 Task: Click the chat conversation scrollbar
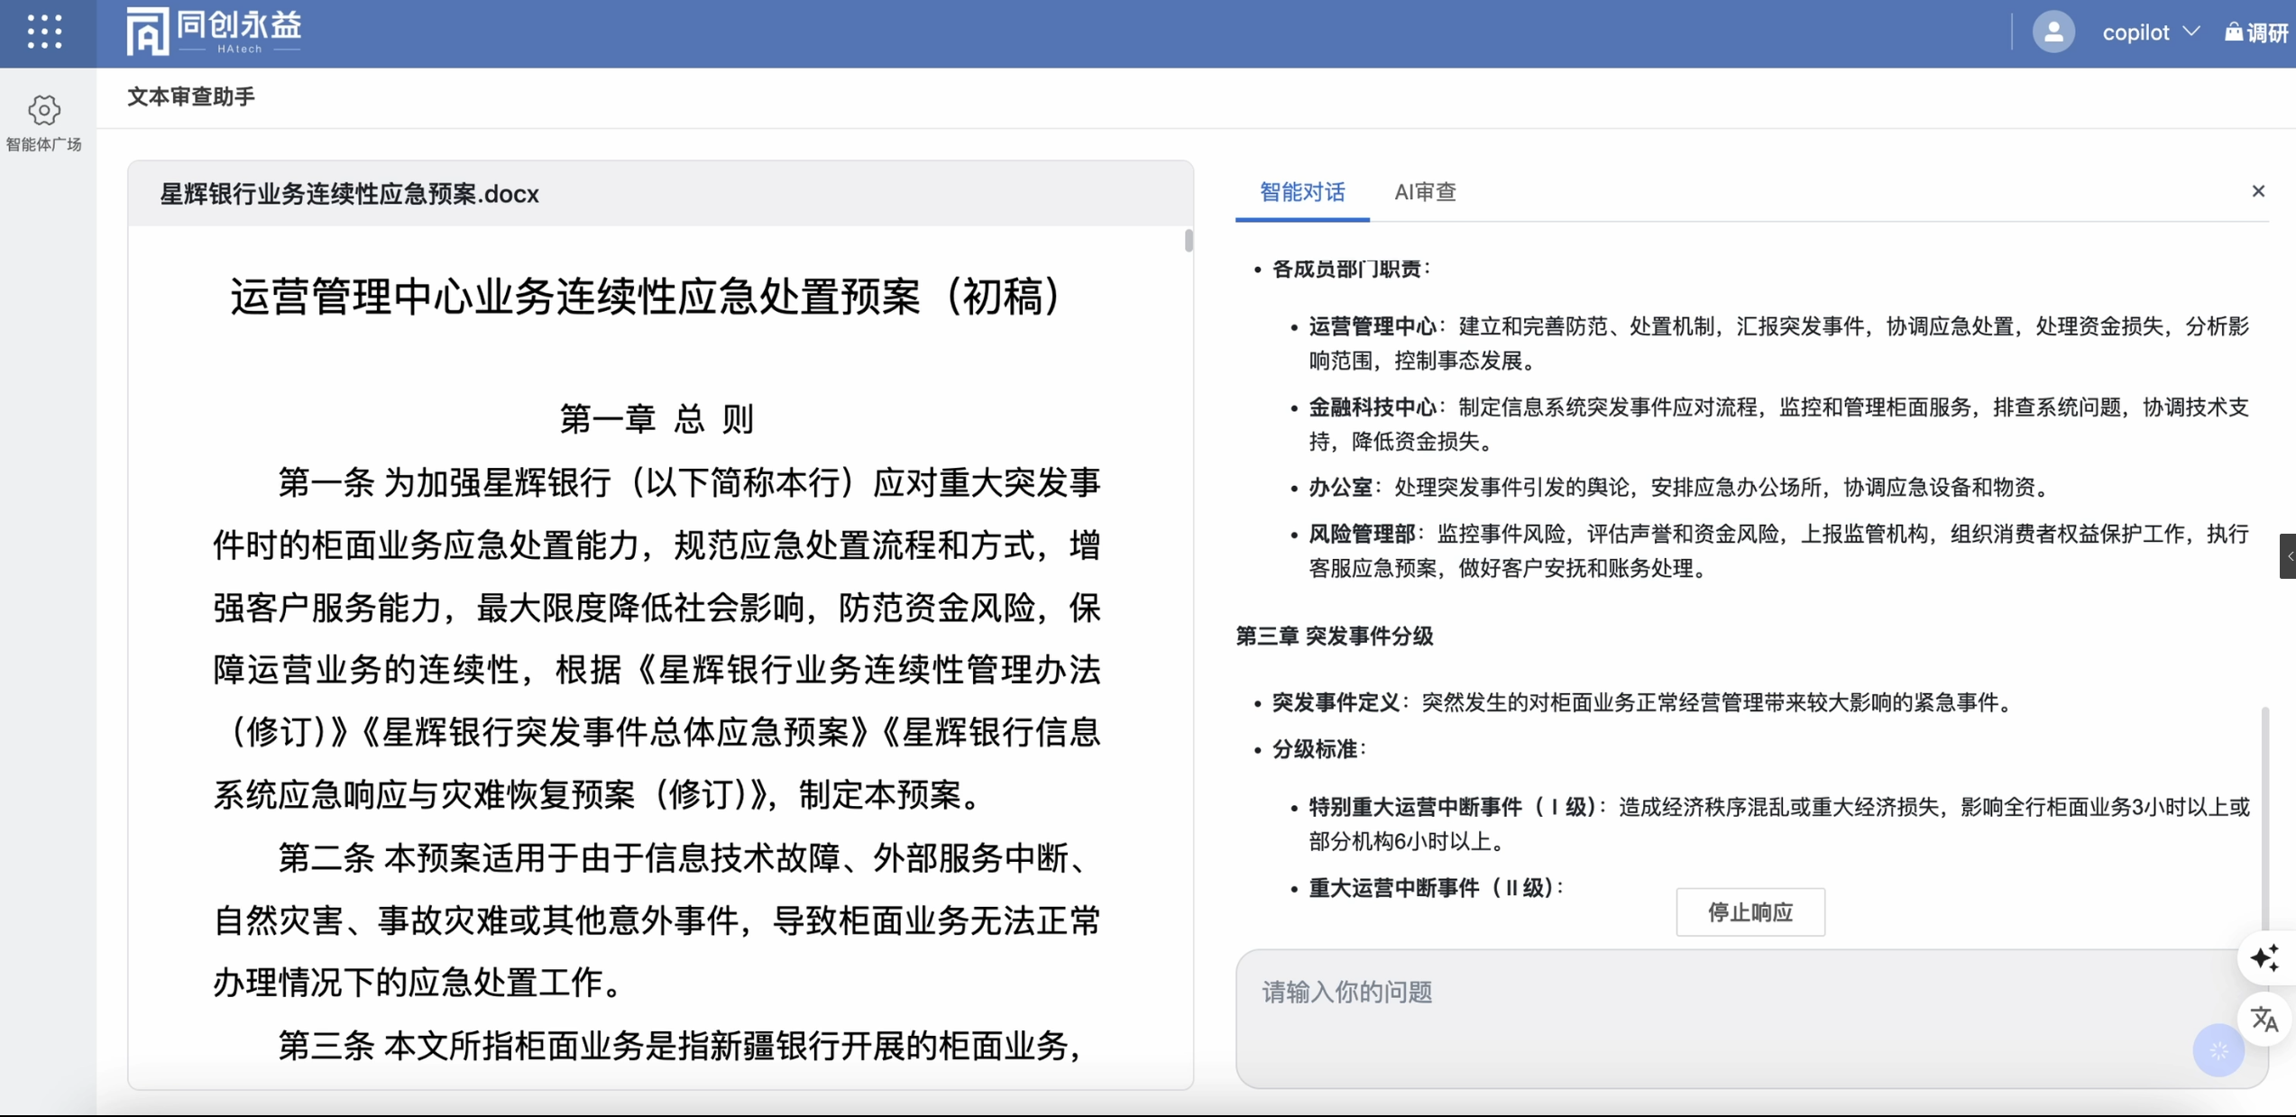coord(2264,811)
